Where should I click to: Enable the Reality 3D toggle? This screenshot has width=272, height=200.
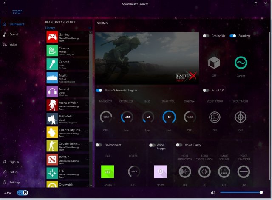206,36
